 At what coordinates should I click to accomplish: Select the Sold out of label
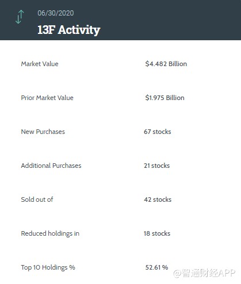tap(37, 199)
